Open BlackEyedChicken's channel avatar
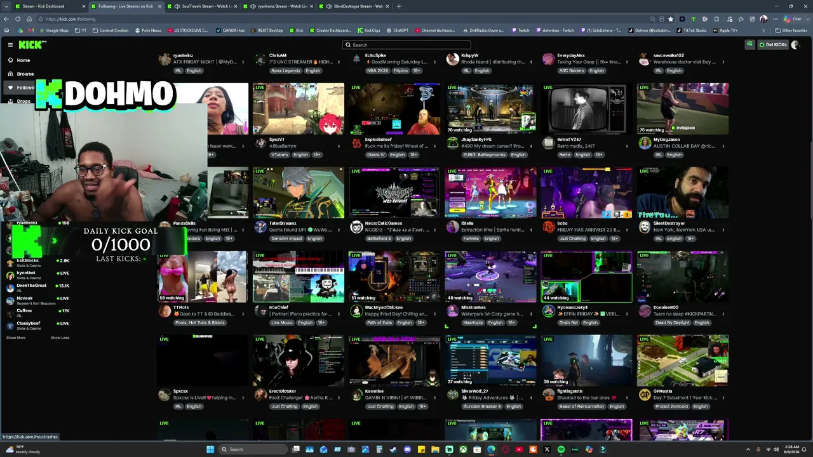Viewport: 813px width, 457px height. (356, 310)
